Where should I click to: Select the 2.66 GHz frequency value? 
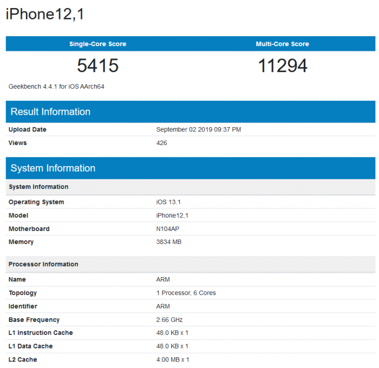coord(169,320)
